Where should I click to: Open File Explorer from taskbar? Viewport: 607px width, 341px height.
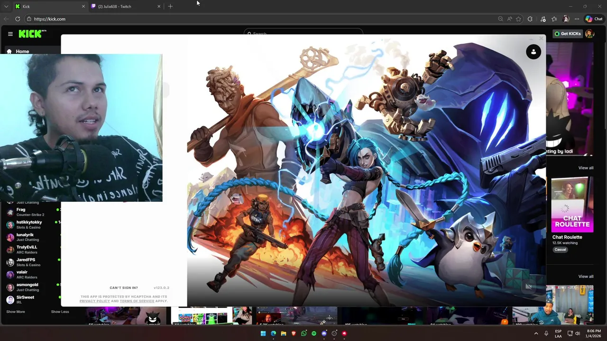point(284,333)
